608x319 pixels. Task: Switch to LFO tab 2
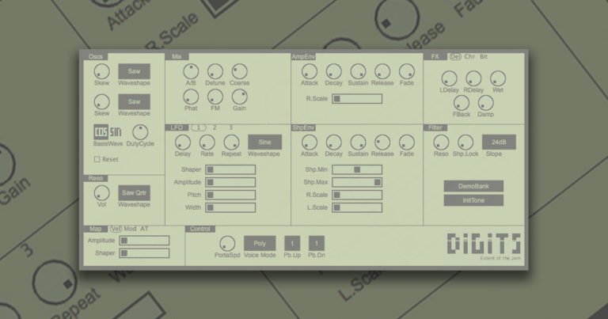pyautogui.click(x=215, y=127)
